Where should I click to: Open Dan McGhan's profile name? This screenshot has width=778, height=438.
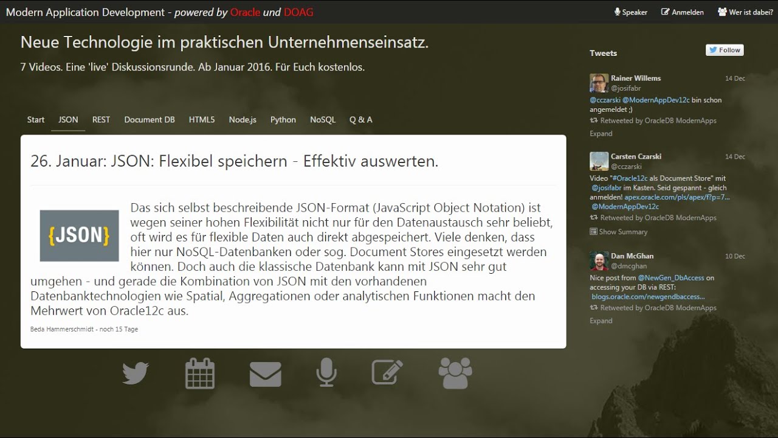(x=632, y=256)
